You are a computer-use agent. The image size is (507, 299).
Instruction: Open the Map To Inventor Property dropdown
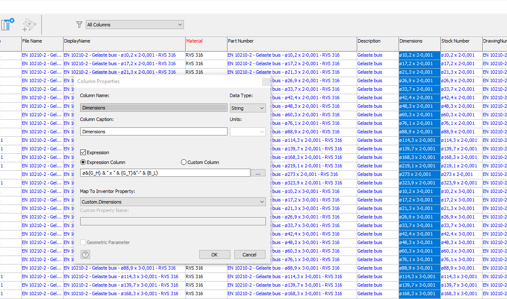(173, 202)
